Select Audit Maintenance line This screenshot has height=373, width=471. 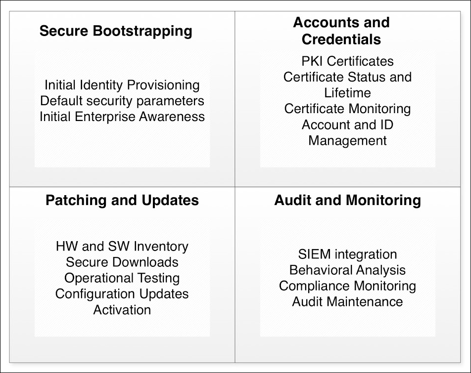pos(347,302)
